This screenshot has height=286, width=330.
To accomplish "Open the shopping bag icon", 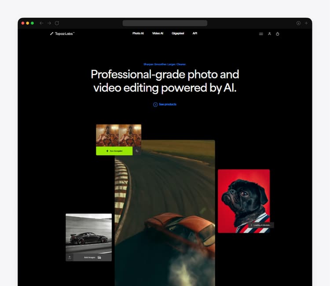I will point(278,34).
